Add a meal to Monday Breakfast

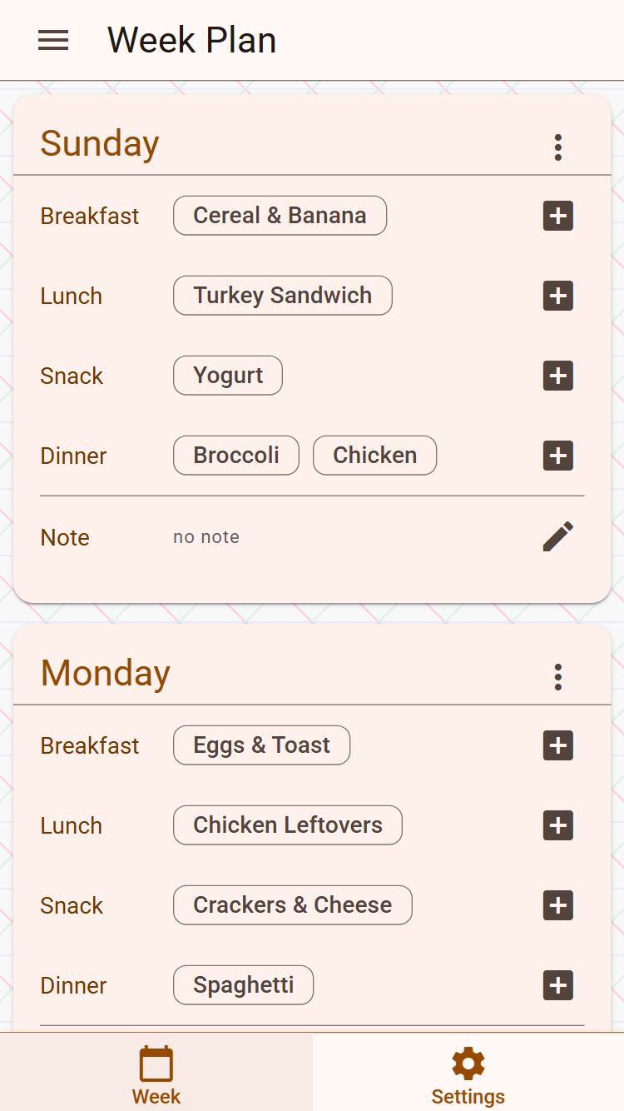pos(557,745)
